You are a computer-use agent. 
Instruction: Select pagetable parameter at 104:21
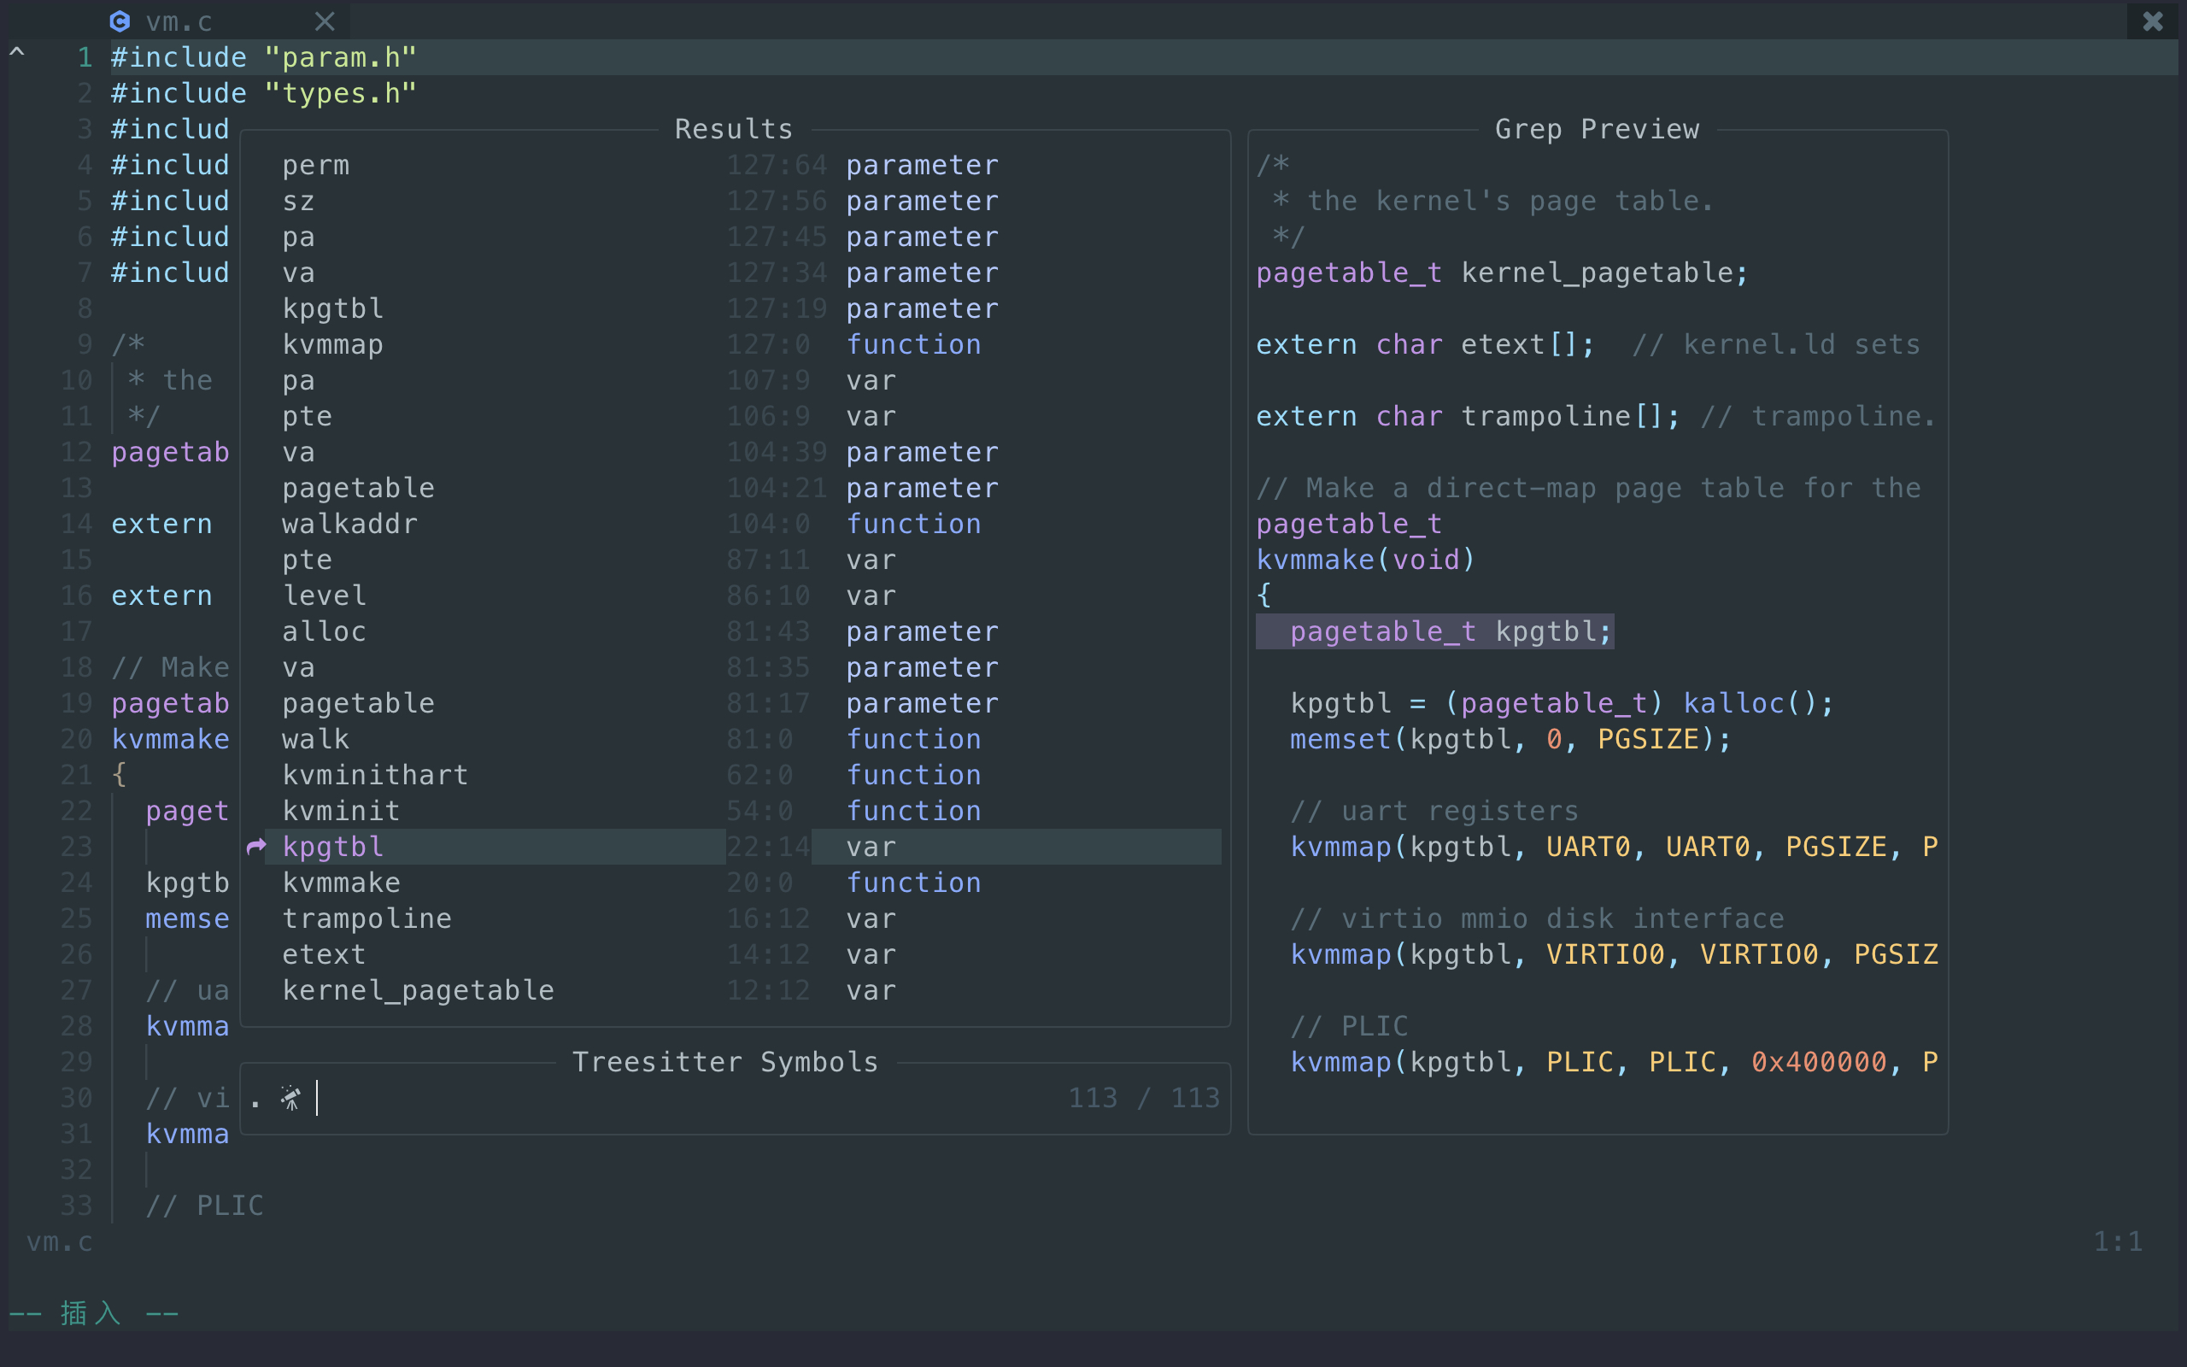click(x=735, y=488)
